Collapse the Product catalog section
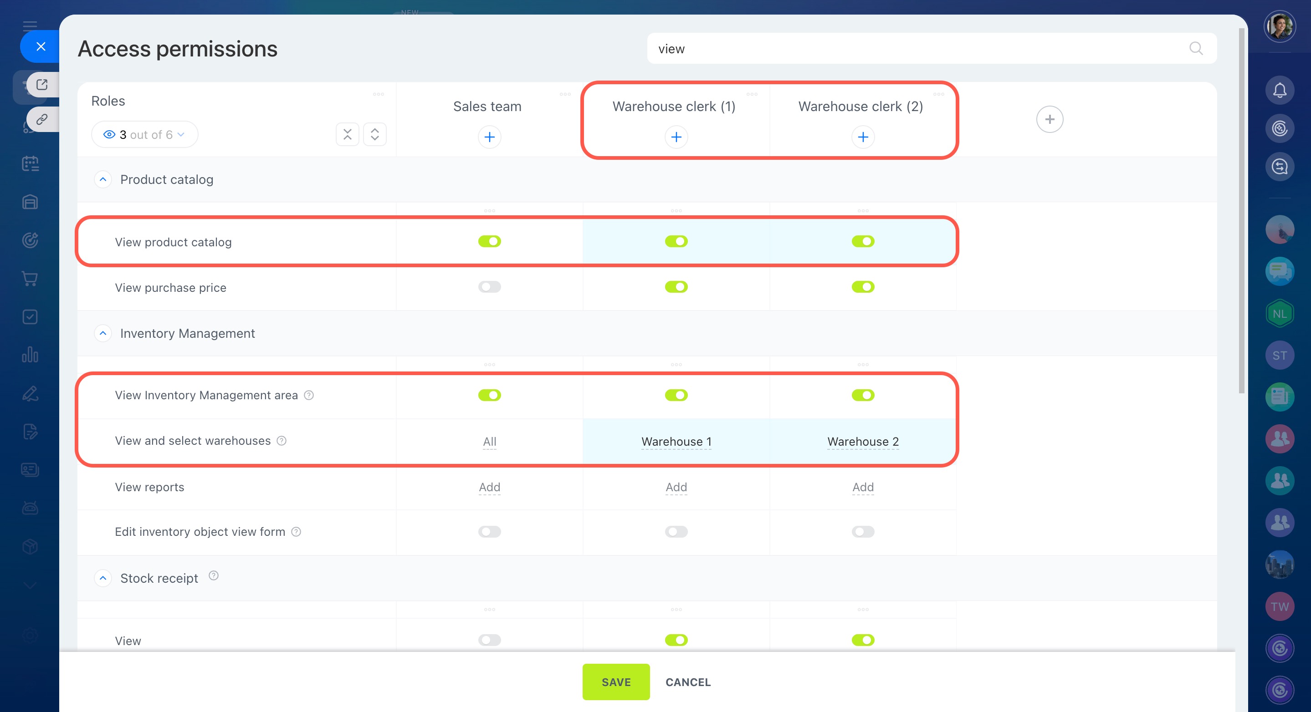This screenshot has height=712, width=1311. 103,179
